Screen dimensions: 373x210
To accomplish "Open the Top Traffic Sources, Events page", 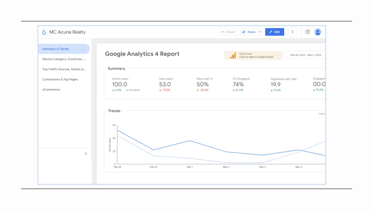I will pos(64,69).
